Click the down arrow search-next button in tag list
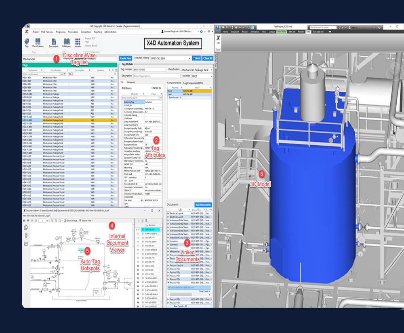The height and width of the screenshot is (333, 404). [x=64, y=74]
